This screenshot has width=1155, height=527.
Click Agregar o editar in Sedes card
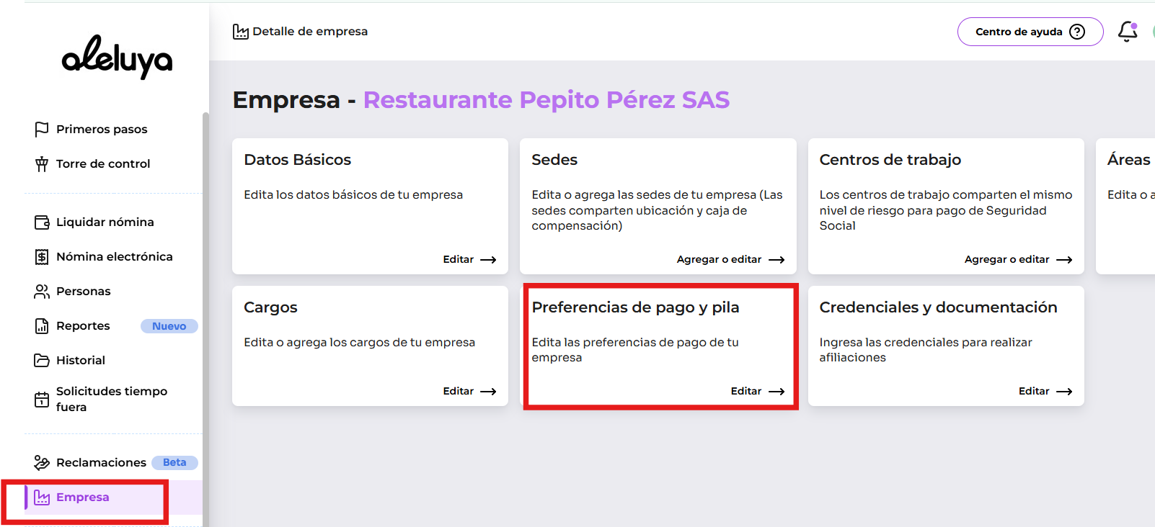pyautogui.click(x=730, y=260)
